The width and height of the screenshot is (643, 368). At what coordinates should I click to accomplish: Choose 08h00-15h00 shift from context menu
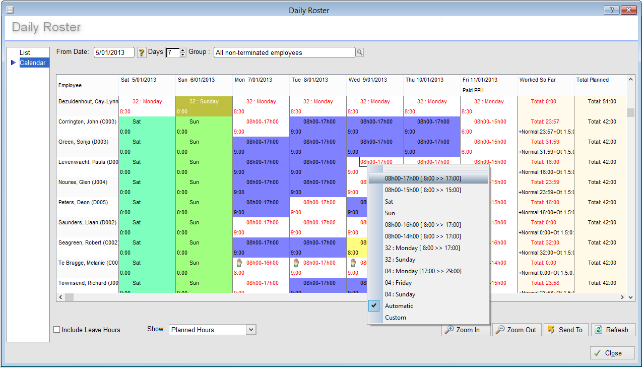(422, 190)
